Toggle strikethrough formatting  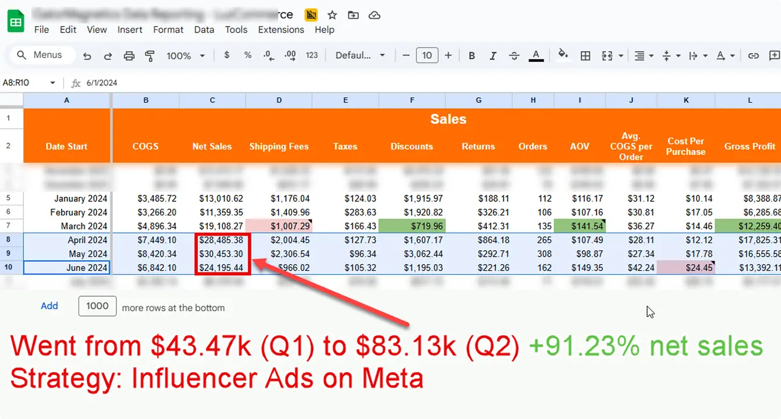click(514, 56)
